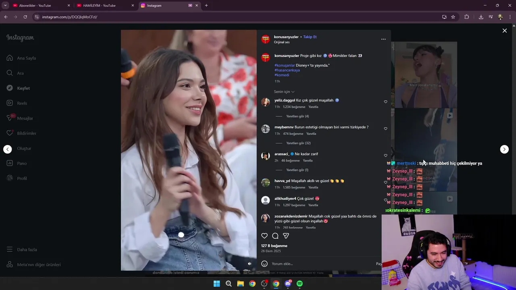Expand Yanıtları gör (4) replies
516x290 pixels.
coord(298,116)
